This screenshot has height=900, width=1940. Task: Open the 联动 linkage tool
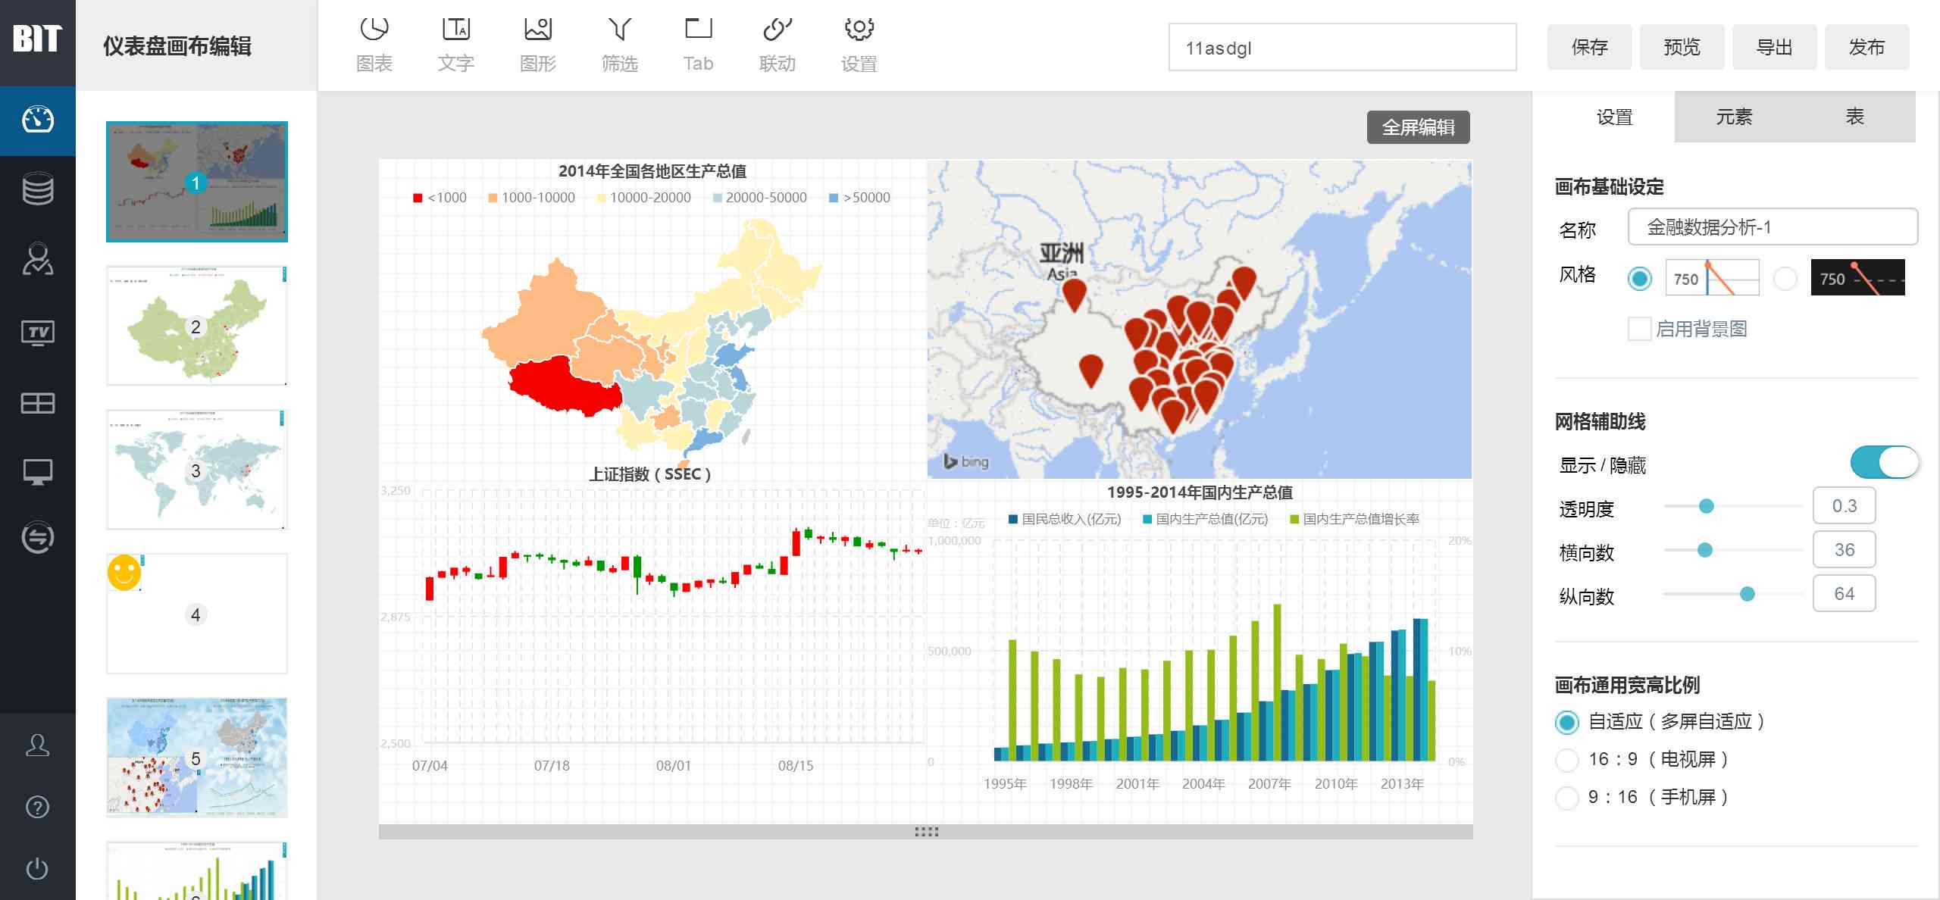tap(778, 45)
